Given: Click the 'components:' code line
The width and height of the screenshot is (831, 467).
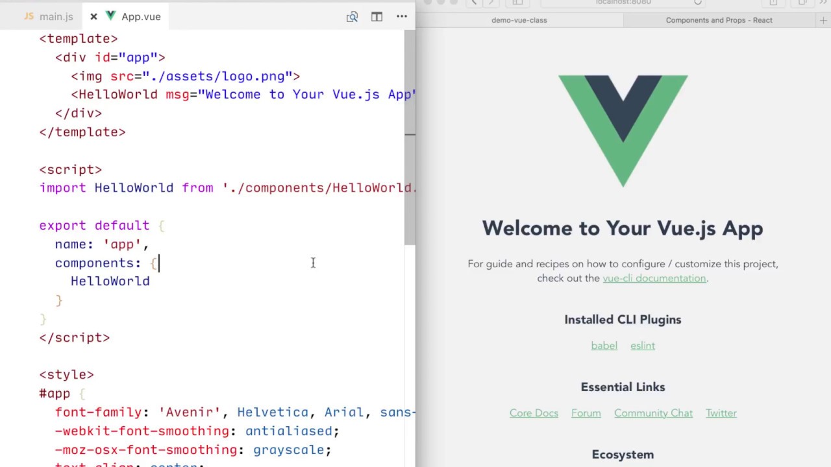Looking at the screenshot, I should [106, 263].
